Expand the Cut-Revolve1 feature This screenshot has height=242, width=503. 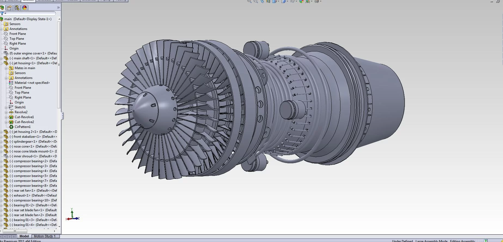tap(6, 117)
